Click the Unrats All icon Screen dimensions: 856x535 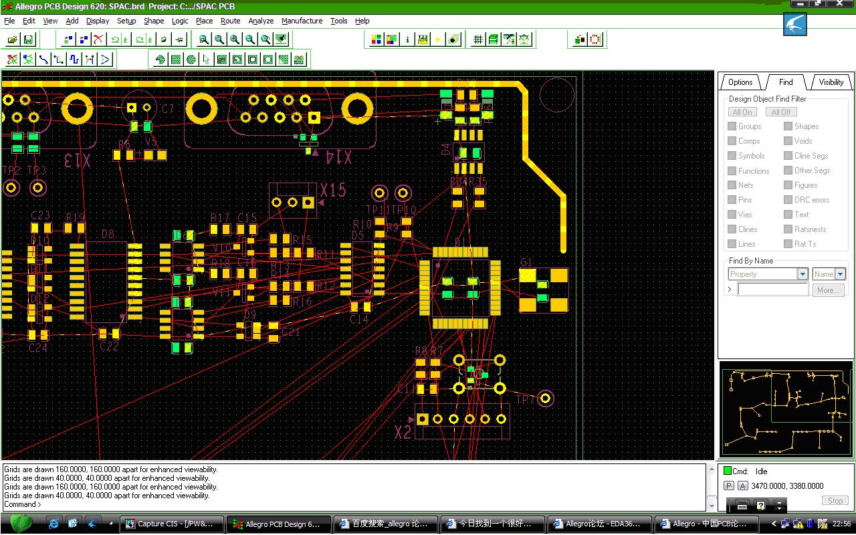(x=13, y=60)
